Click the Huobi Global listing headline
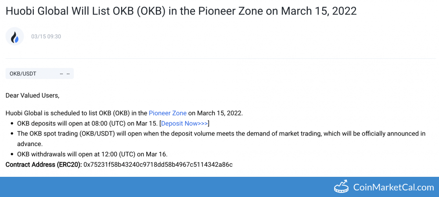This screenshot has height=197, width=439. (x=181, y=11)
